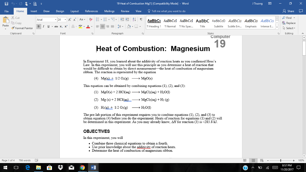
Task: Decrease font size with Shrink Font
Action: [x=75, y=19]
